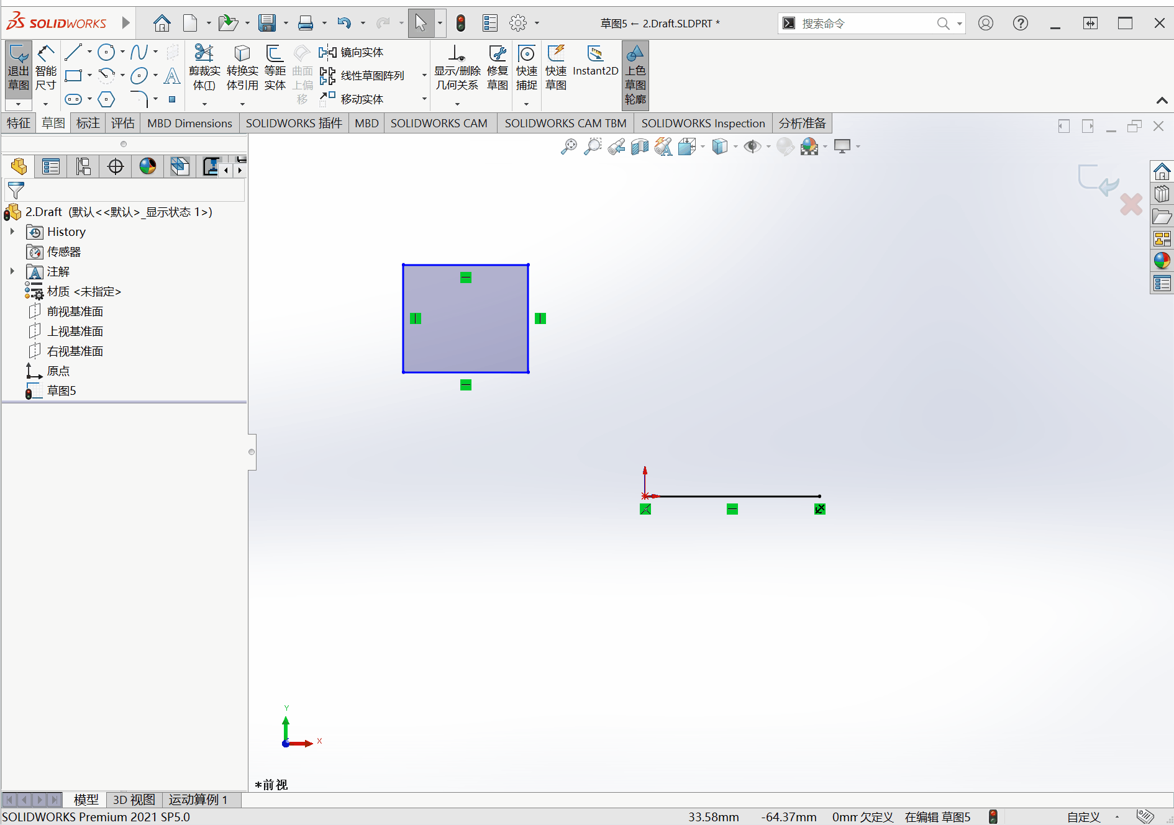Click Zoom to Fit in view toolbar
The image size is (1174, 825).
click(x=568, y=147)
